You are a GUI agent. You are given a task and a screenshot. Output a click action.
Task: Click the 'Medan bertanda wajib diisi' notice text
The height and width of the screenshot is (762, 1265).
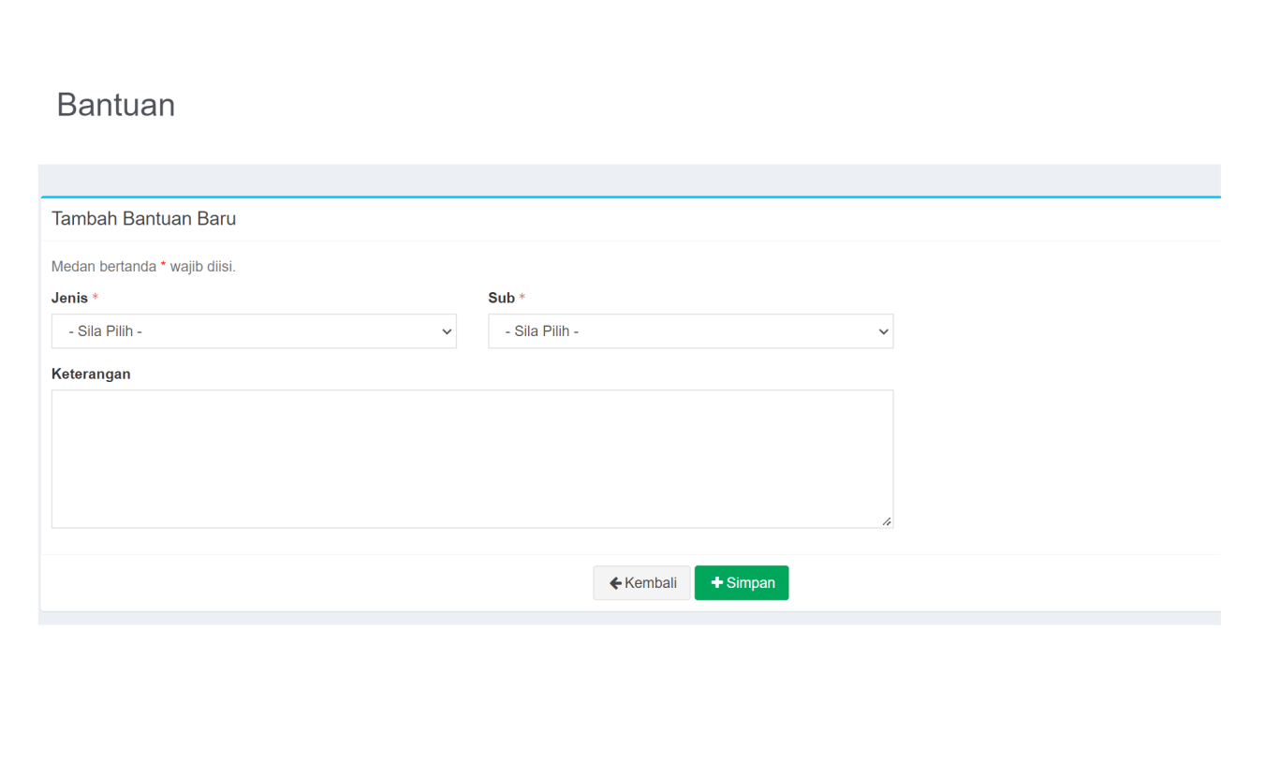coord(142,266)
